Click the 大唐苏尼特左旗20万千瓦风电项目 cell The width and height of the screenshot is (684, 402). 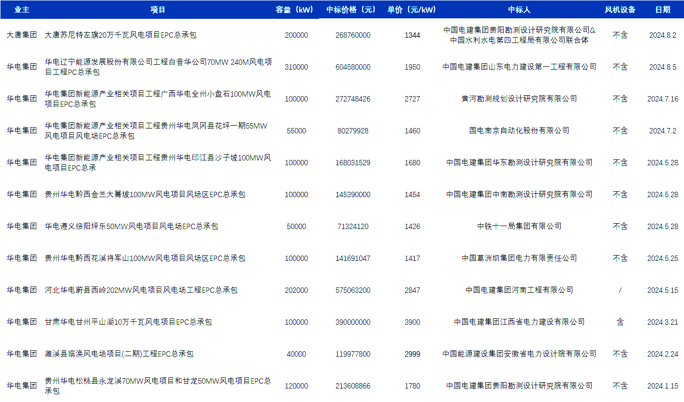point(121,35)
